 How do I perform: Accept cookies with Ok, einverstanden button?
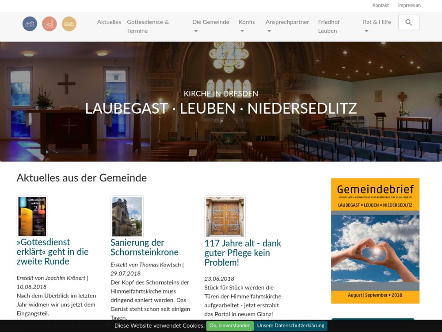[229, 326]
